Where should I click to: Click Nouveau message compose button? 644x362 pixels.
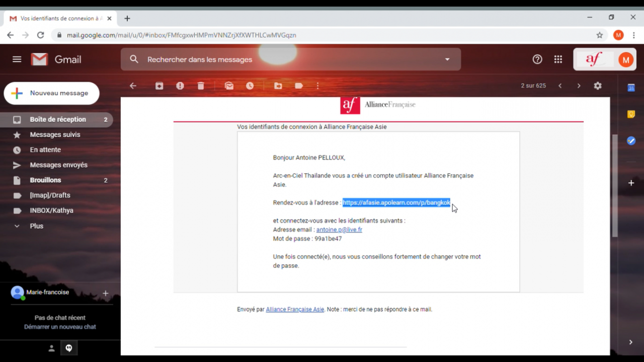(x=51, y=93)
